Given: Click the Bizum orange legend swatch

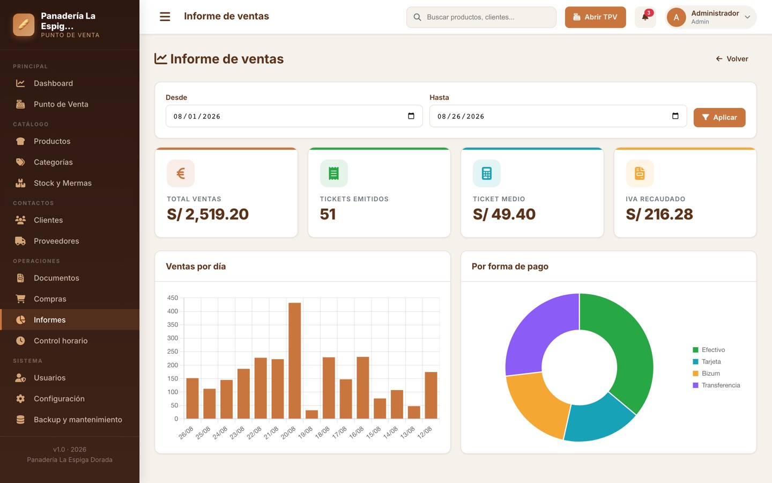Looking at the screenshot, I should pyautogui.click(x=695, y=374).
